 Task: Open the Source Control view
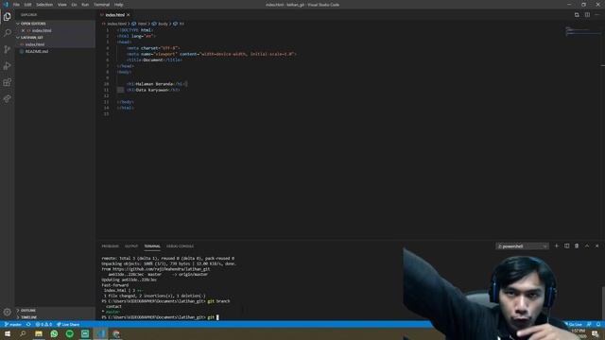pos(7,49)
